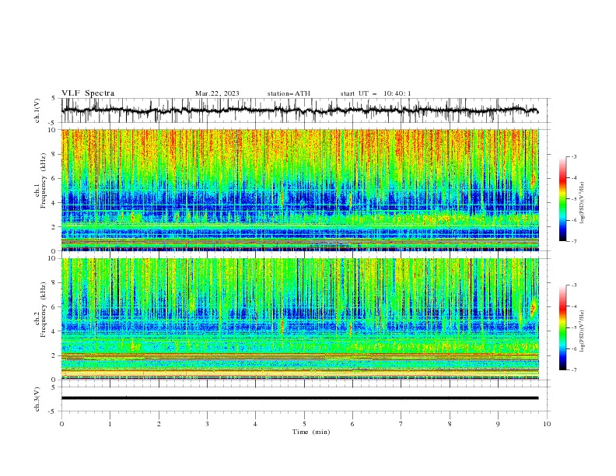Click the ch.1 log(PSD) colorbar label
Image resolution: width=616 pixels, height=476 pixels.
click(582, 203)
